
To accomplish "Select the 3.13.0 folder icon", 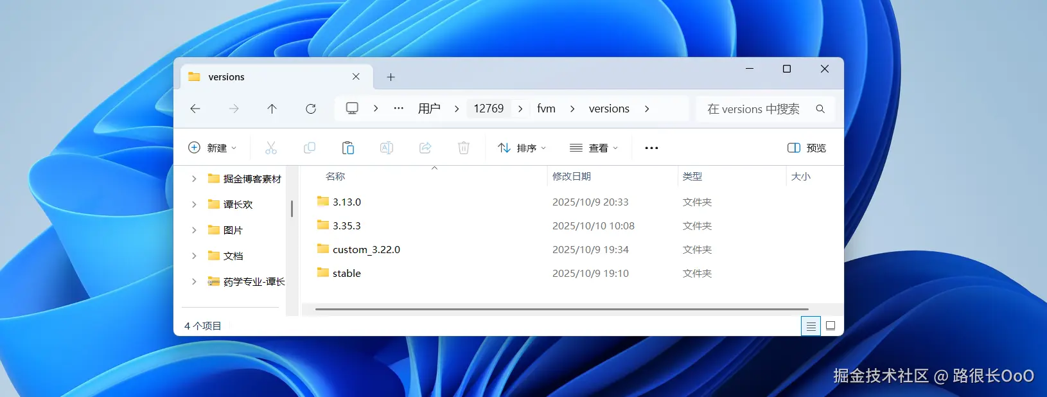I will [323, 202].
